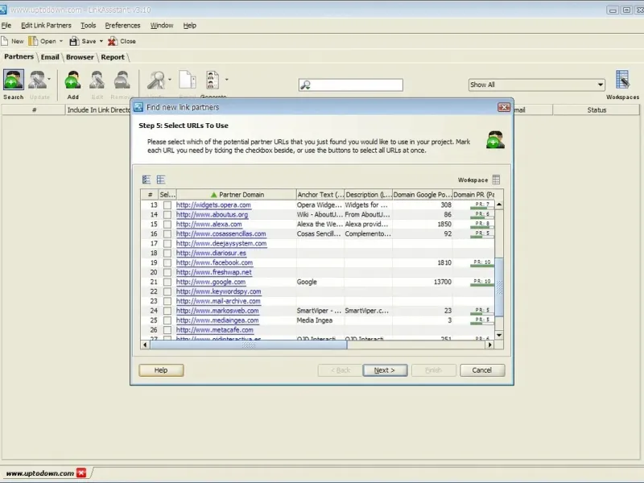Click the Email document icon in toolbar
Screen dimensions: 644x483
(x=188, y=80)
